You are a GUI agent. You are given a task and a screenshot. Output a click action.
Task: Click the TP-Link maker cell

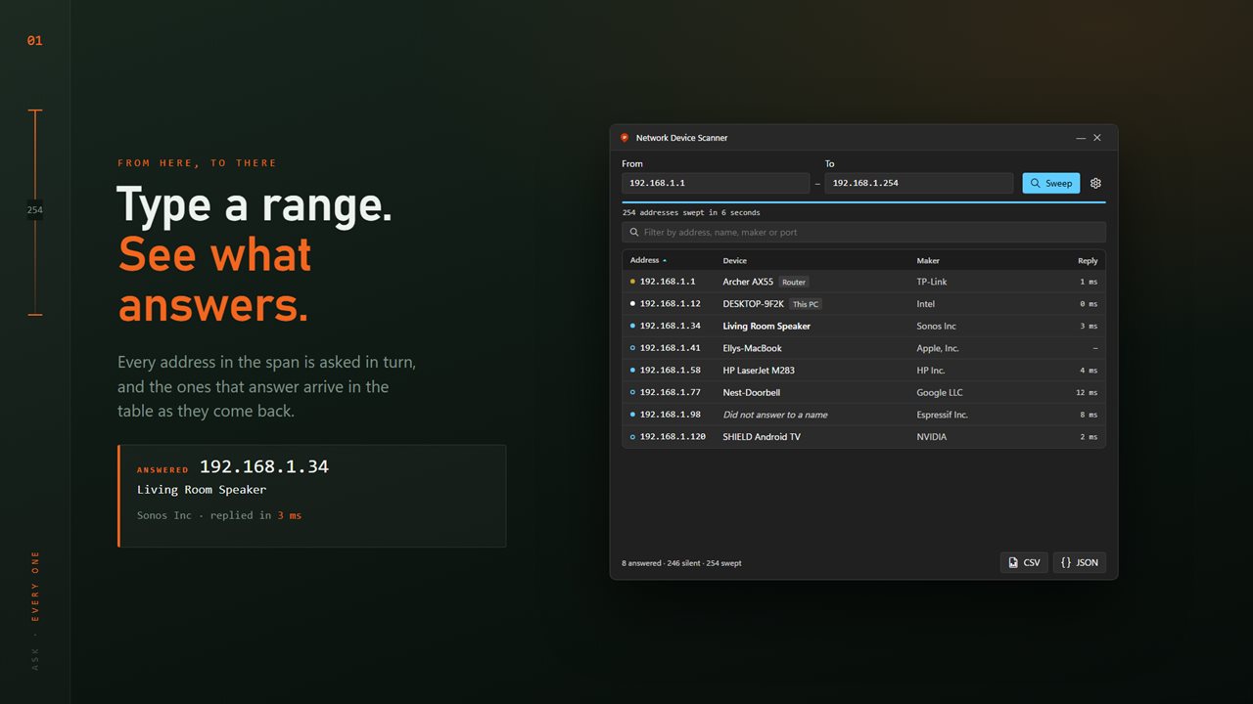click(x=932, y=282)
